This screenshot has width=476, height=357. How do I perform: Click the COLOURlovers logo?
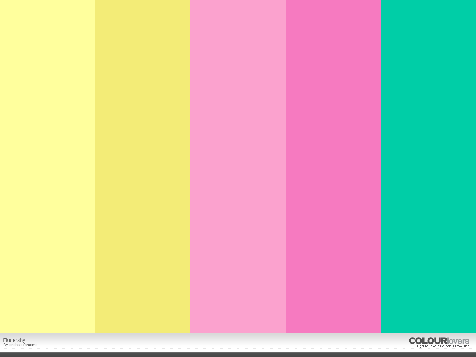click(439, 341)
